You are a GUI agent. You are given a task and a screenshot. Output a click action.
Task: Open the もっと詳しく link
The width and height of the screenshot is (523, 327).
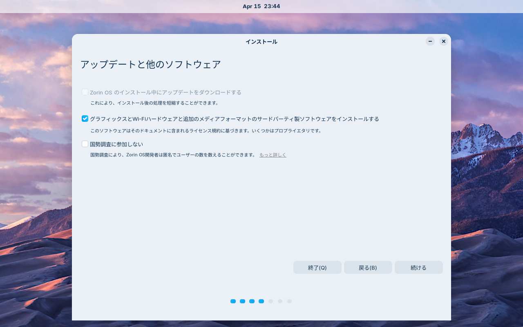(x=273, y=155)
